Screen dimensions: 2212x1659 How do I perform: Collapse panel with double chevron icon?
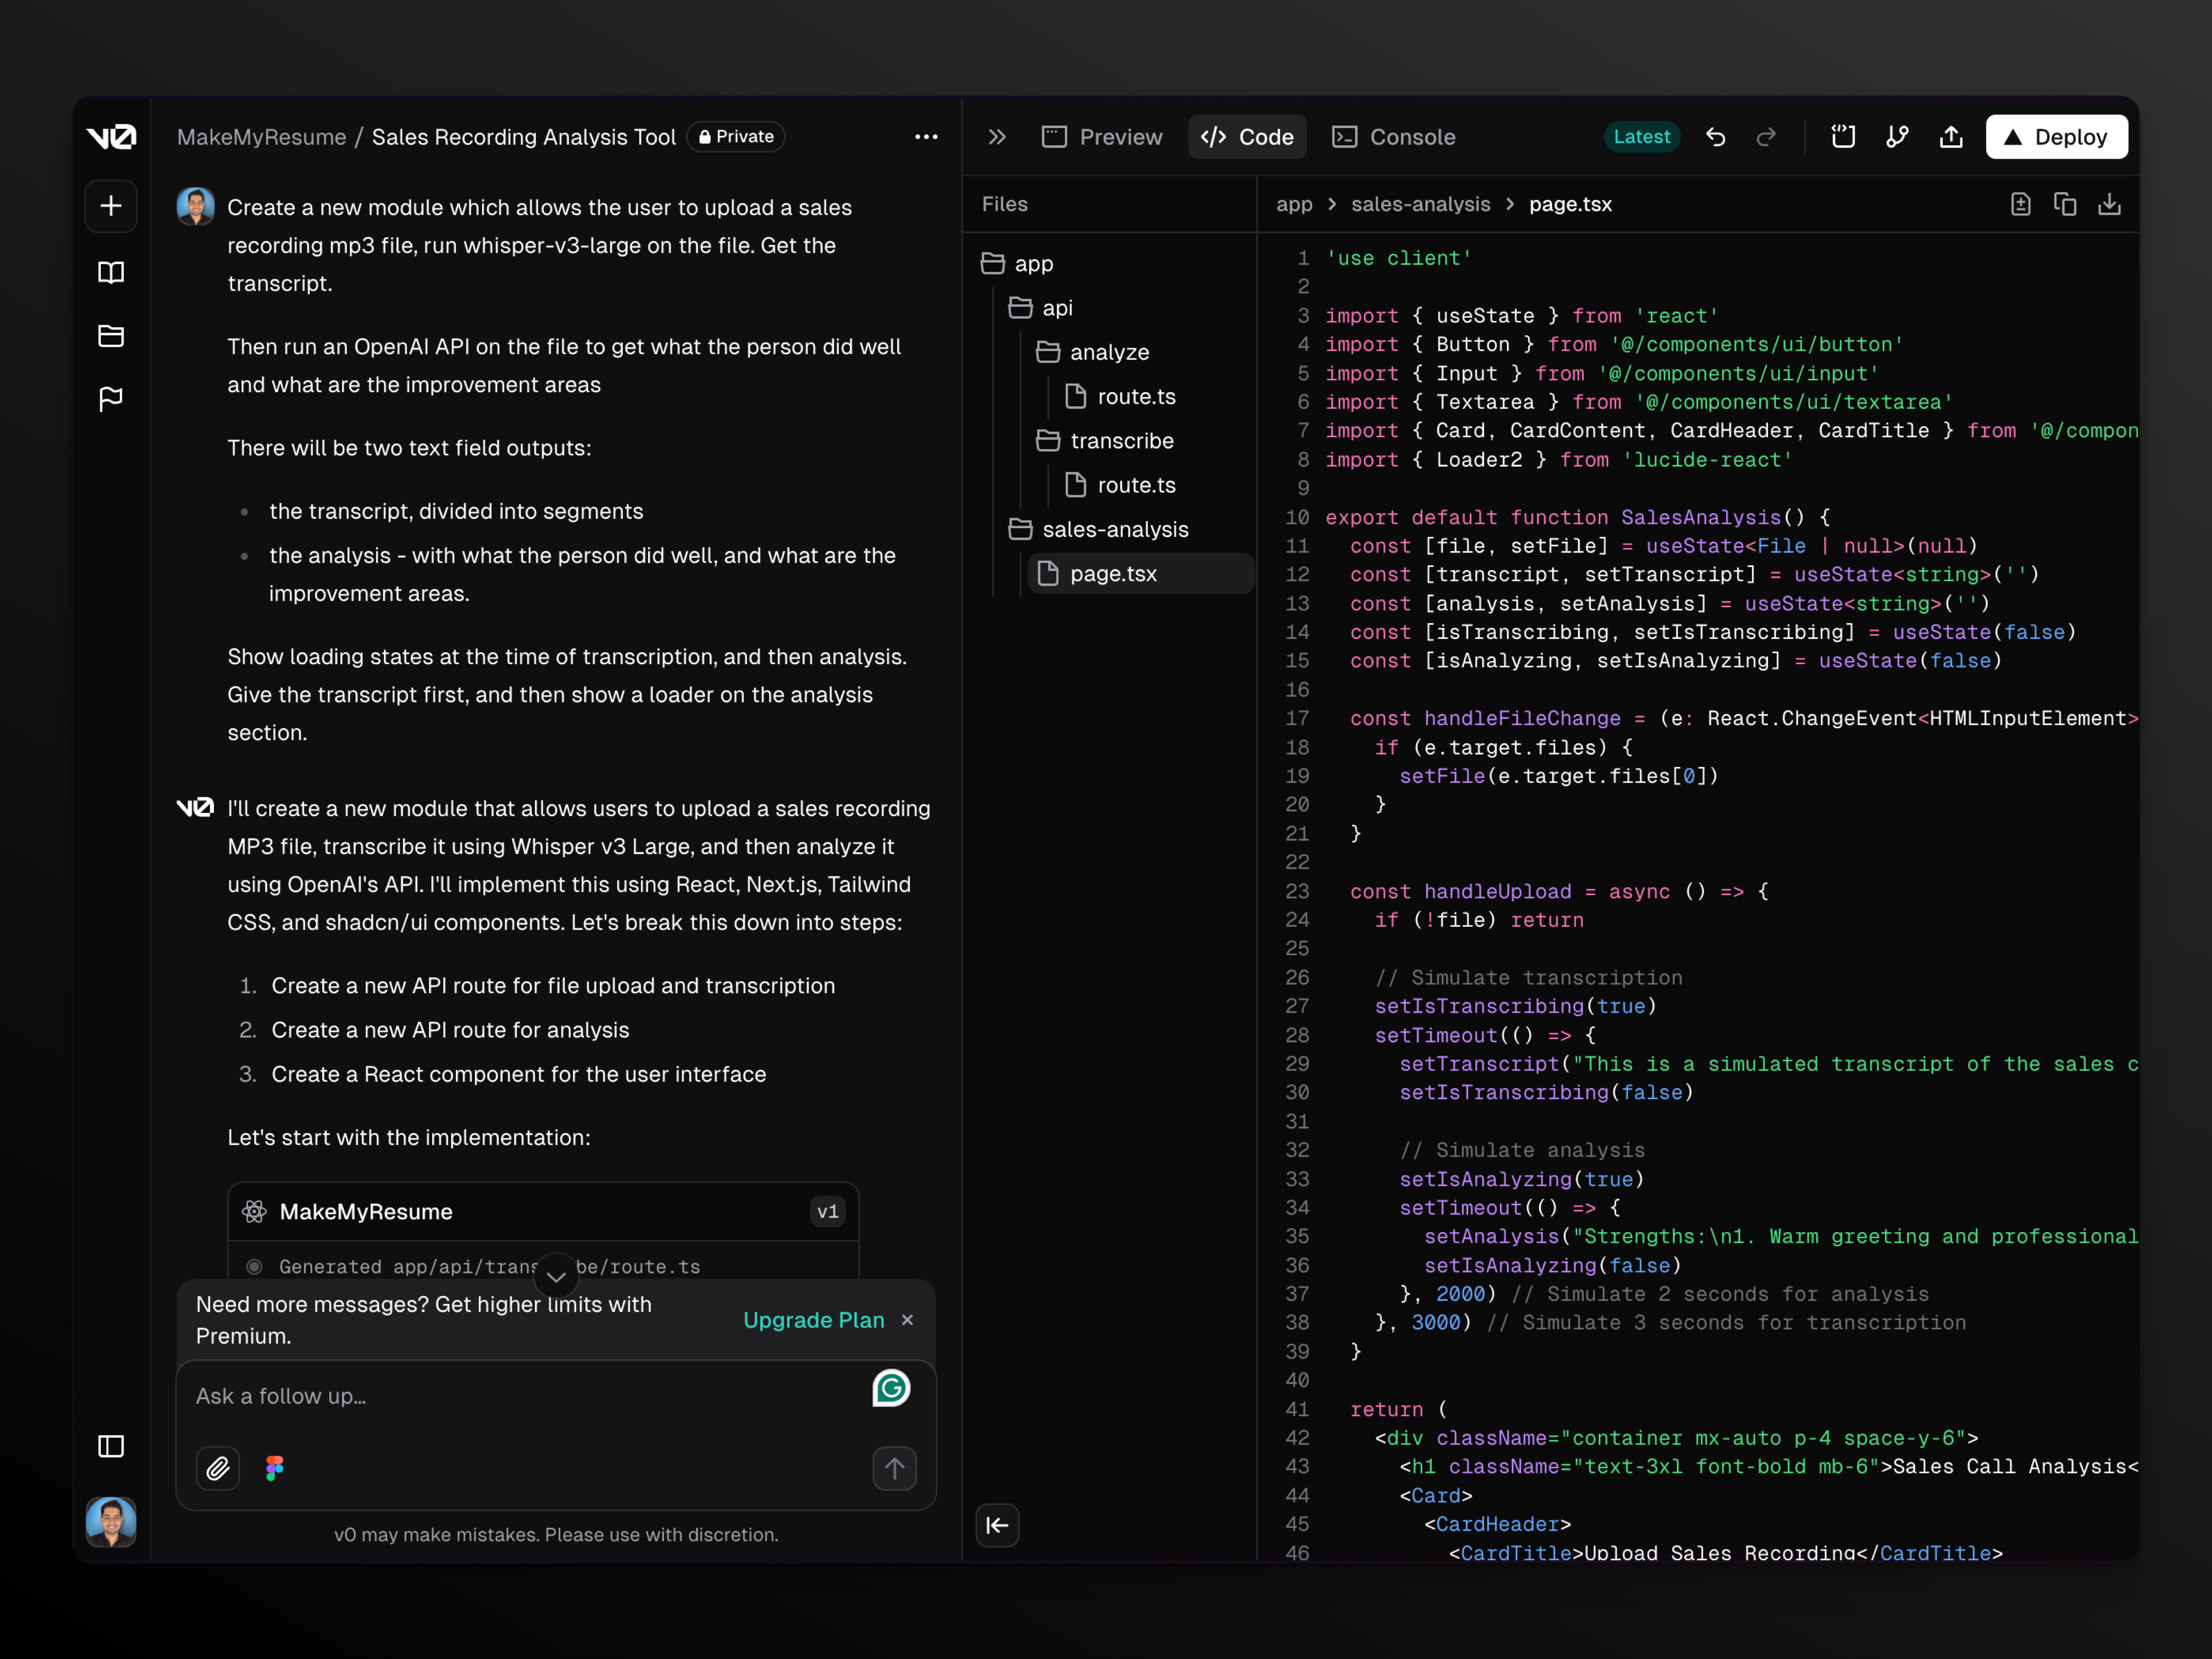[997, 137]
